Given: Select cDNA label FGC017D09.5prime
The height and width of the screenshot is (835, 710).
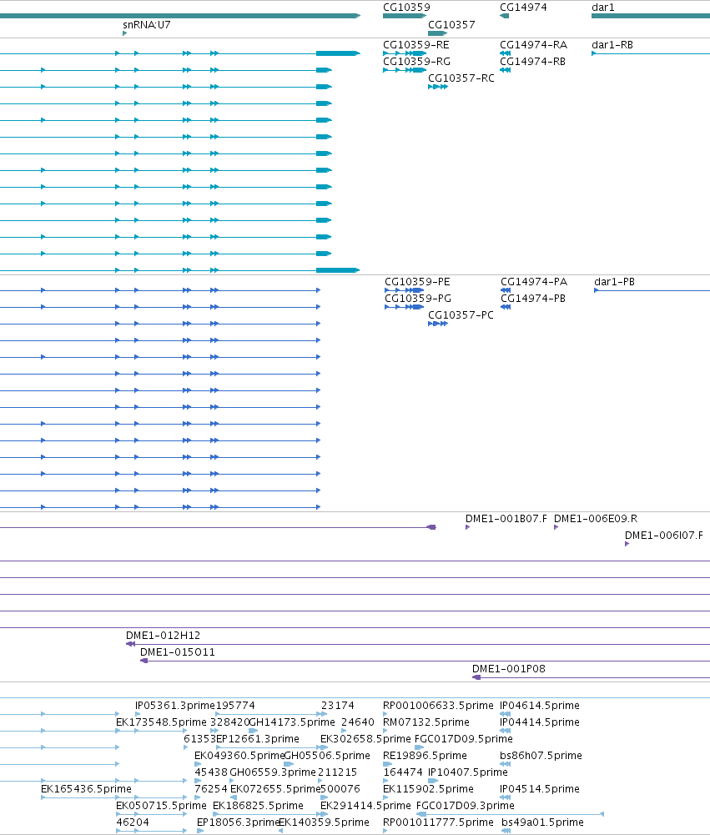Looking at the screenshot, I should [x=463, y=739].
